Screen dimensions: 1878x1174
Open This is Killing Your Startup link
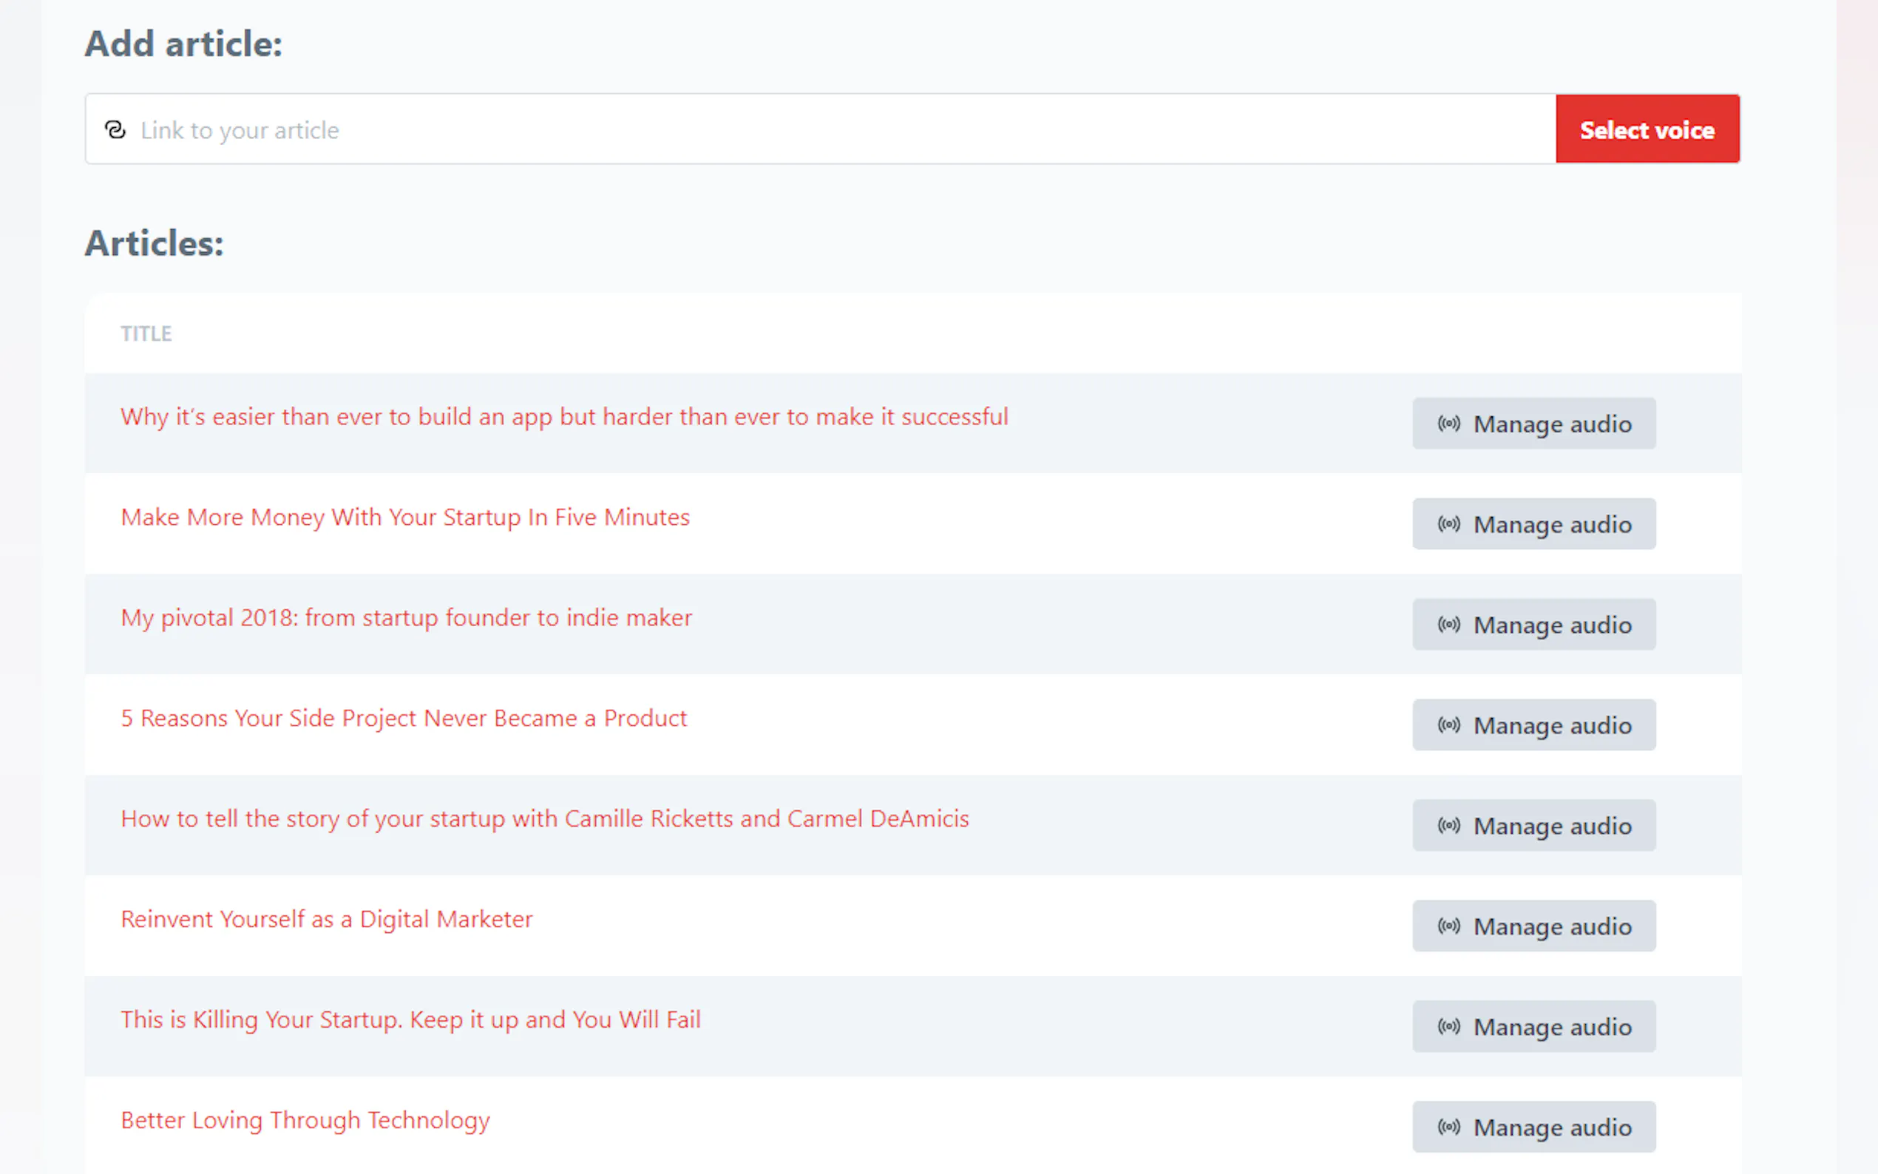[x=410, y=1019]
